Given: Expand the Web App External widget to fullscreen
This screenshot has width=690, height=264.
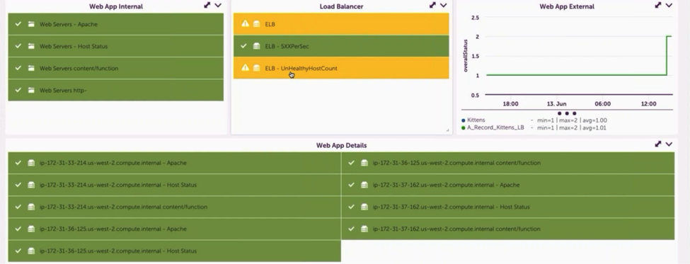Looking at the screenshot, I should (658, 5).
